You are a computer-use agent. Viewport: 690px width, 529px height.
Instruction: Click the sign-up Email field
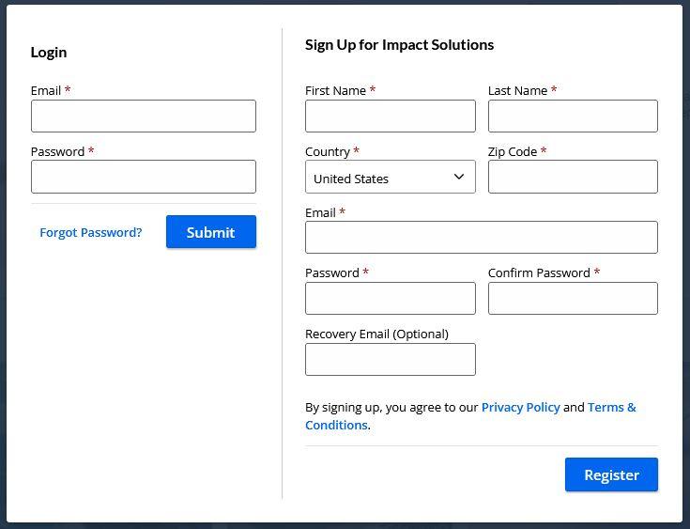[x=481, y=238]
